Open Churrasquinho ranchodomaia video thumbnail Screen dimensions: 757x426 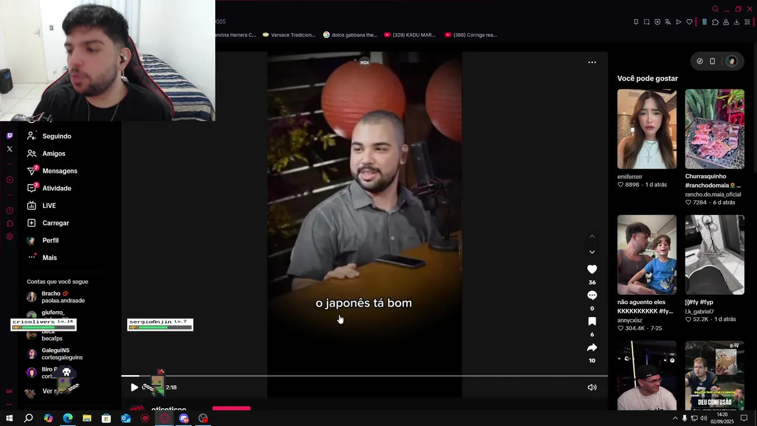pyautogui.click(x=714, y=129)
